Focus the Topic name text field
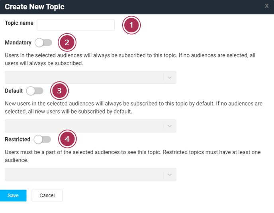274x213 pixels. coord(76,25)
